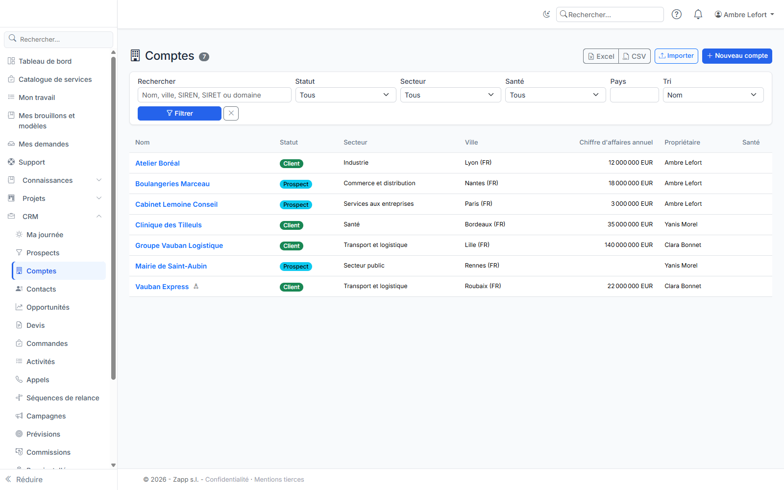Export accounts list to CSV
The height and width of the screenshot is (490, 784).
tap(635, 56)
